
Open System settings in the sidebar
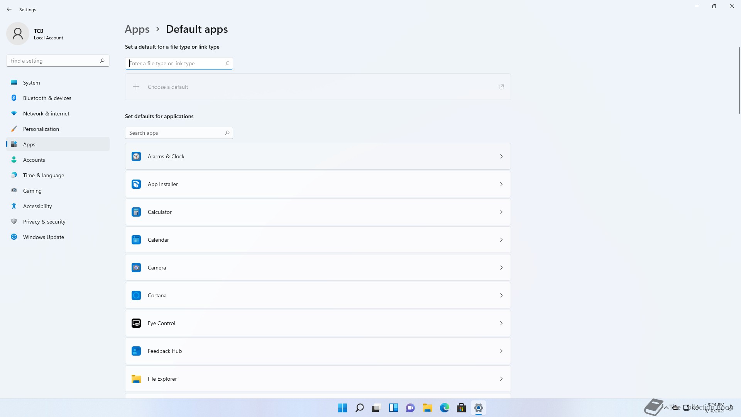pos(58,83)
